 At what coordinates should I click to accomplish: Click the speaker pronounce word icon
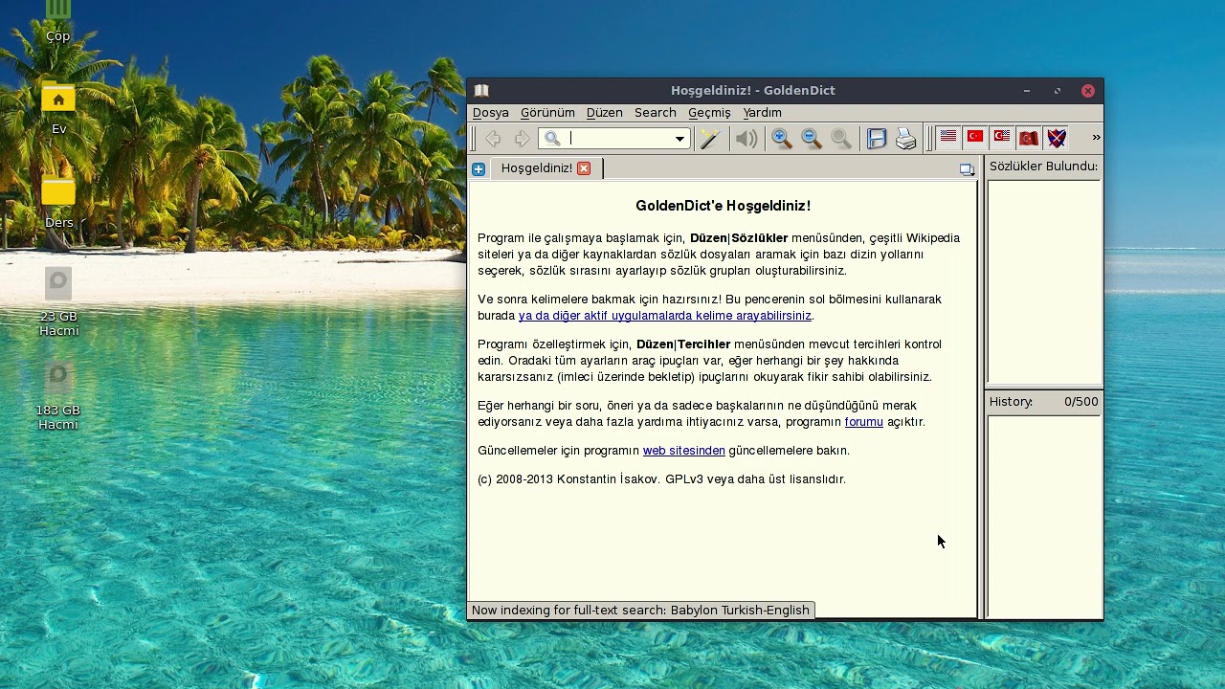coord(746,139)
